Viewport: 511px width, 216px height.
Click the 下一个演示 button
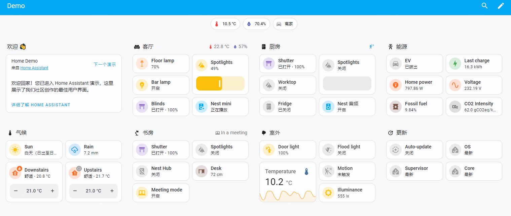click(x=105, y=64)
